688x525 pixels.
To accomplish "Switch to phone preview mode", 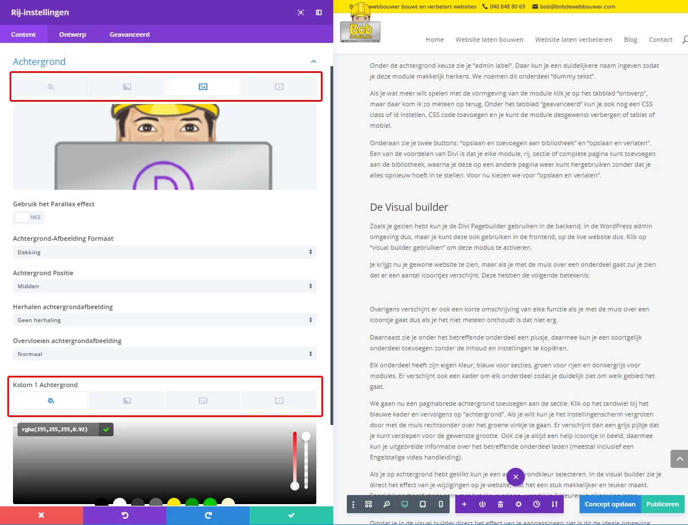I will pos(441,504).
